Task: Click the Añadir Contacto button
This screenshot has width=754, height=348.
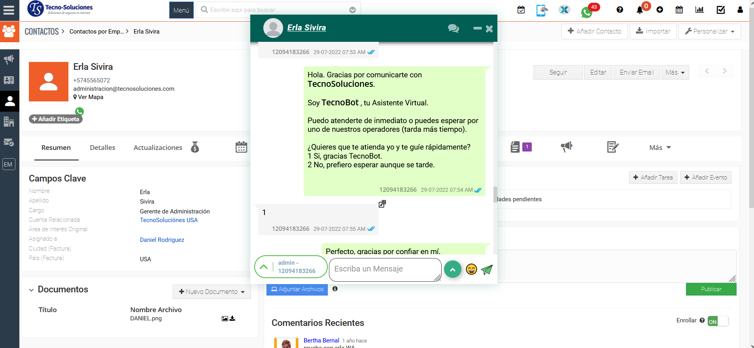Action: point(594,32)
